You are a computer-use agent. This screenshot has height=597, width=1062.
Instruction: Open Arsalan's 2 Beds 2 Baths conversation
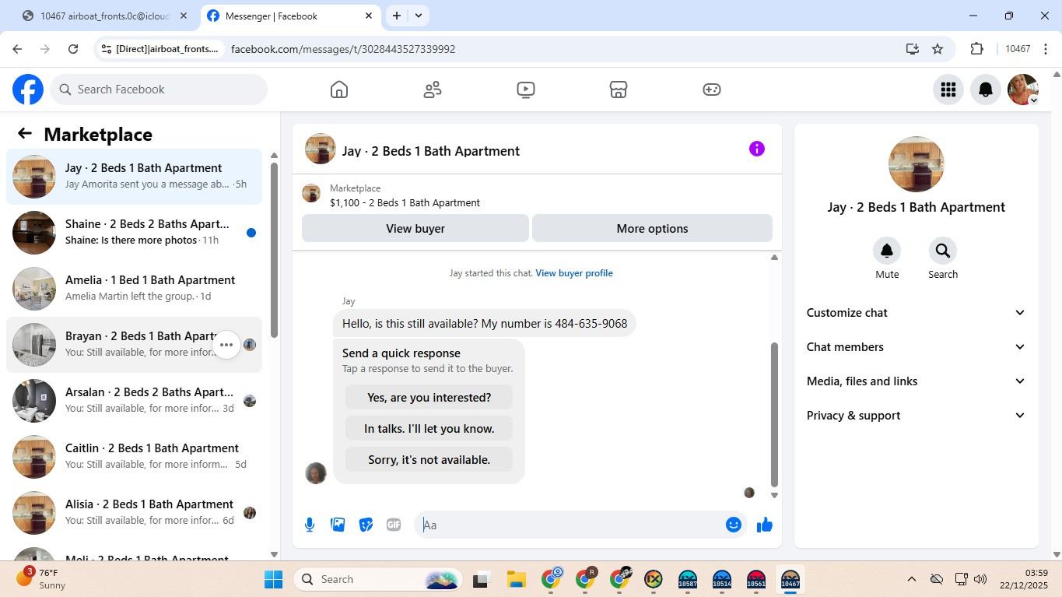coord(134,401)
